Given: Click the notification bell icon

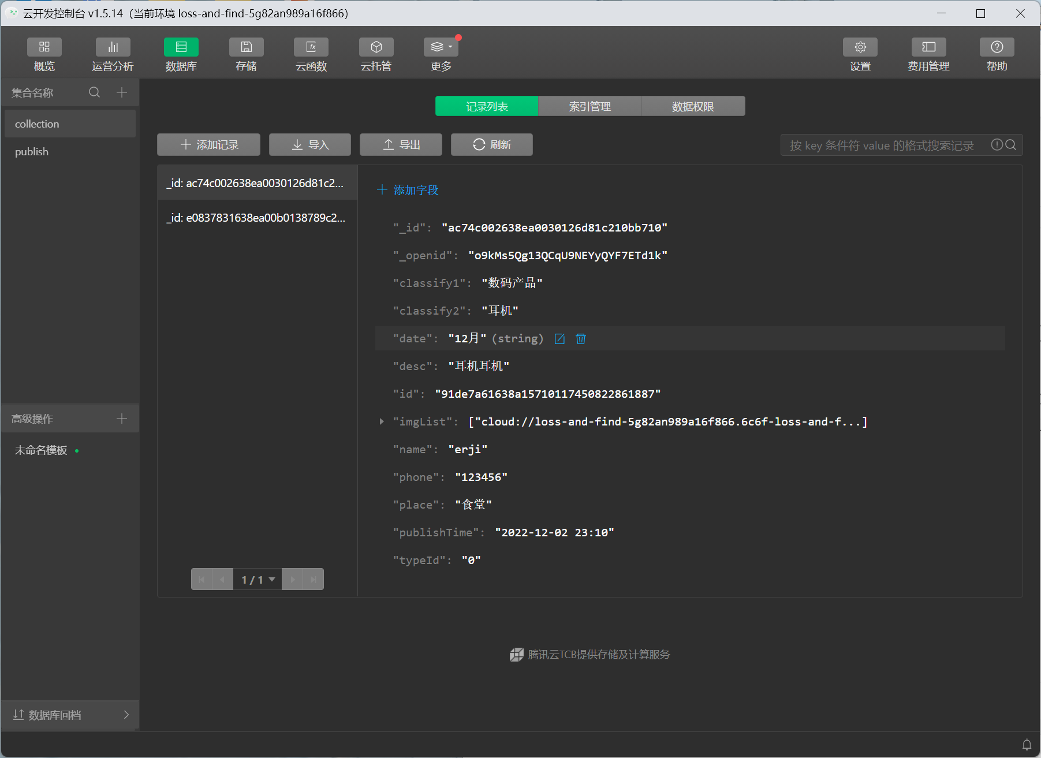Looking at the screenshot, I should (1027, 745).
